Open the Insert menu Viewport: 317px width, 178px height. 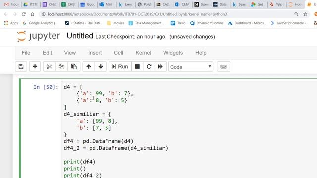[x=95, y=53]
